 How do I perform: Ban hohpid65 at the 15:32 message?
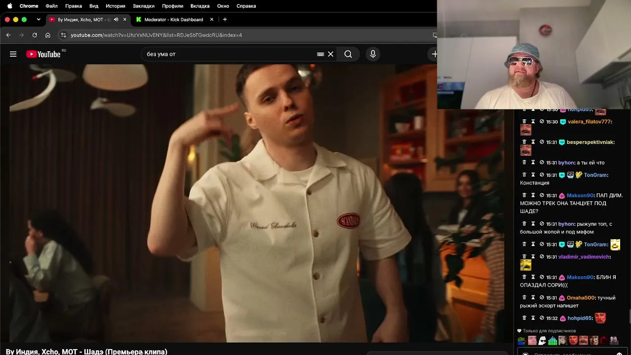(x=542, y=318)
